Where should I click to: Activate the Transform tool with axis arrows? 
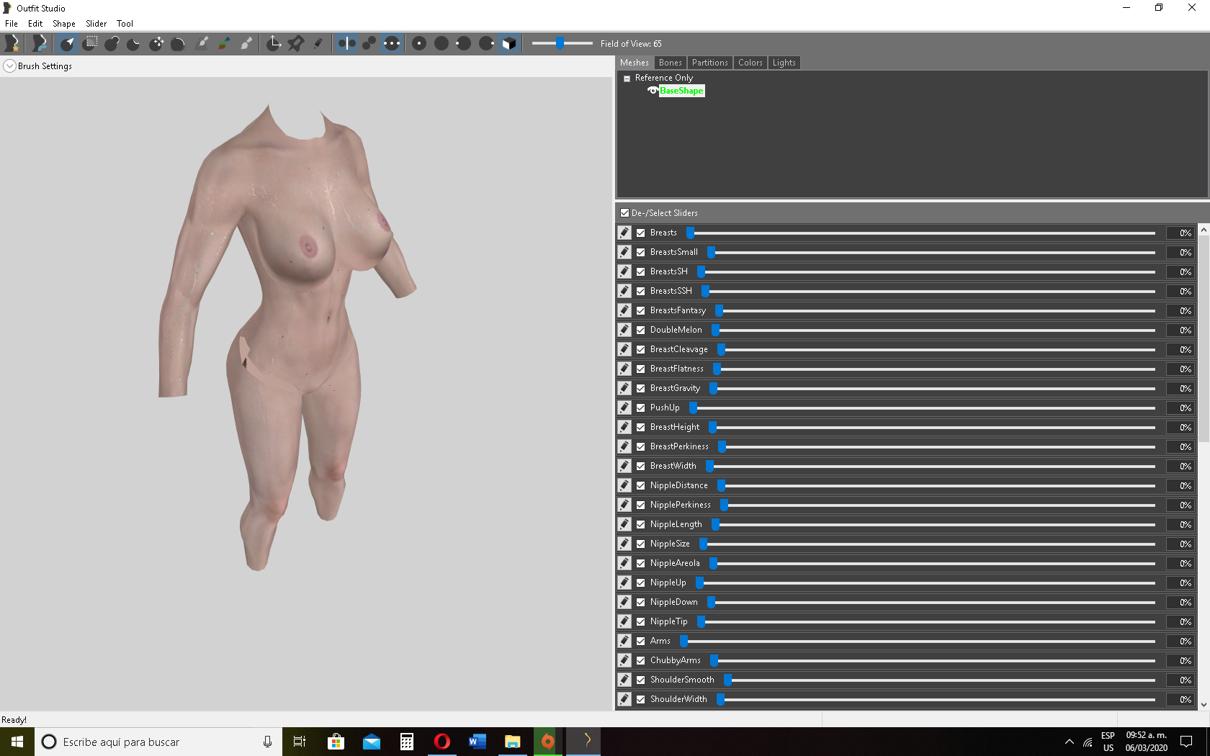click(x=274, y=43)
